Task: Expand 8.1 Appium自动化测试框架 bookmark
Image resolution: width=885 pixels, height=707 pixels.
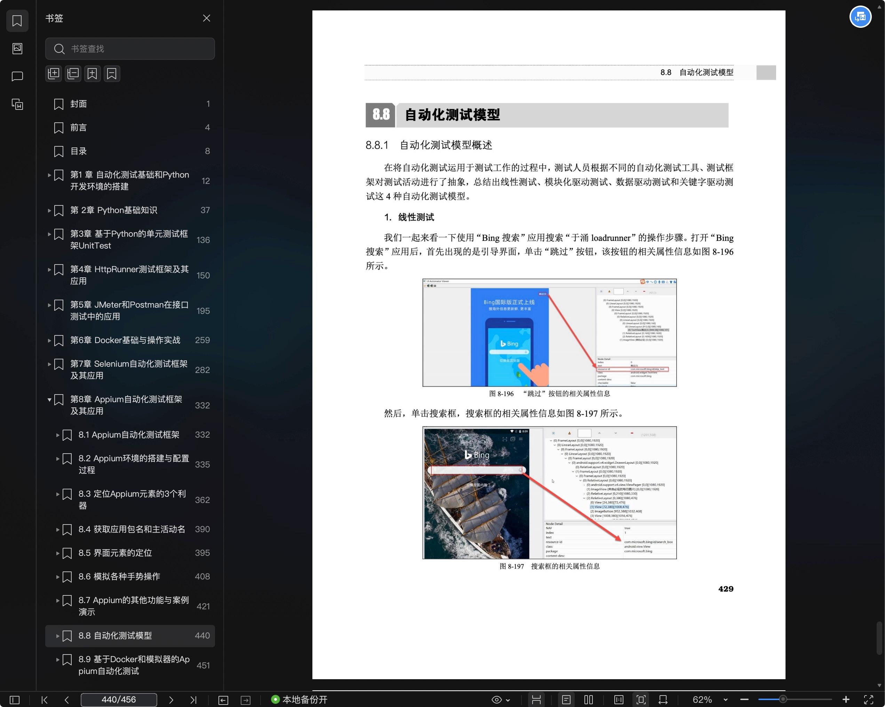Action: [57, 435]
